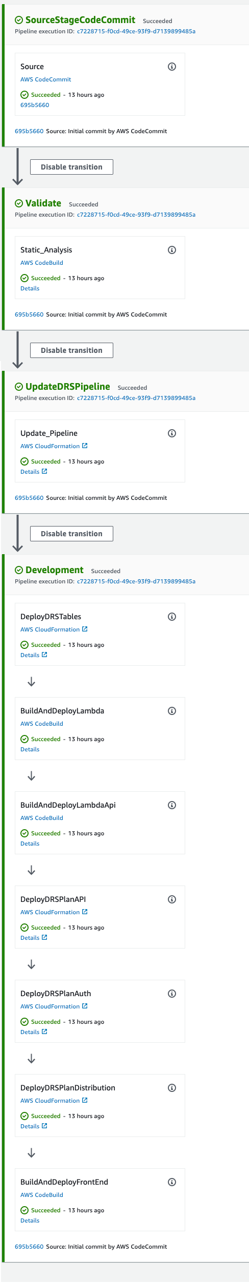
Task: Open Details link for Static_Analysis
Action: pyautogui.click(x=30, y=288)
